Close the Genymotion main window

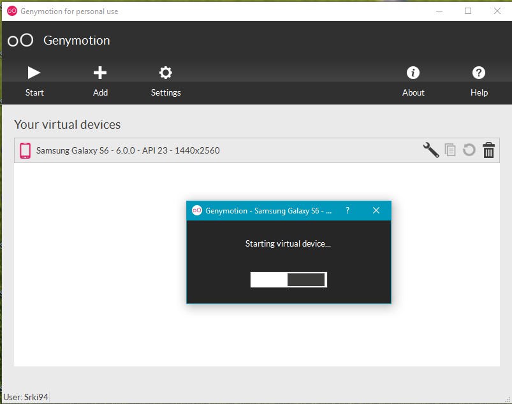coord(497,11)
